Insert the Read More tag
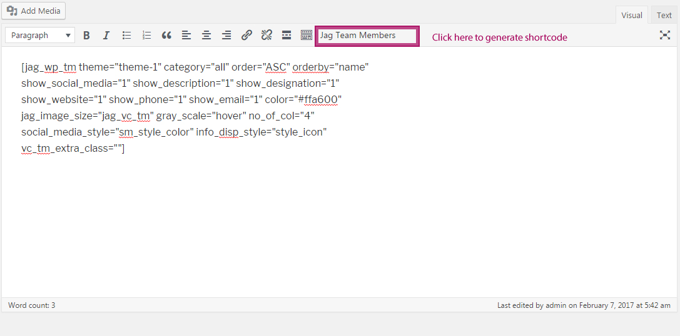 tap(287, 36)
